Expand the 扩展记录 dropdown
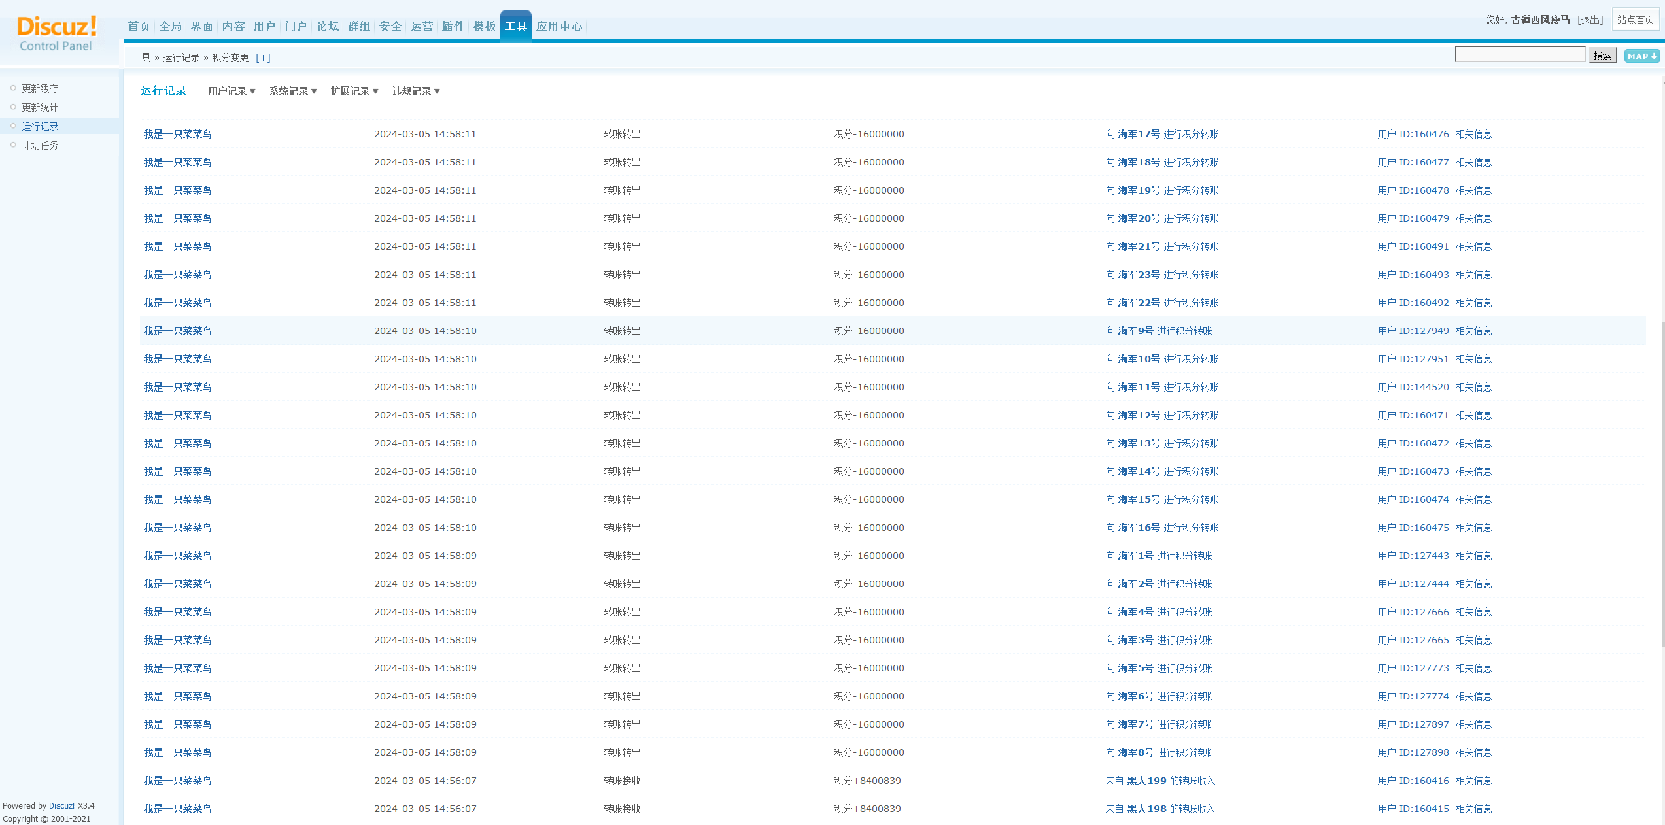The height and width of the screenshot is (825, 1665). (354, 91)
